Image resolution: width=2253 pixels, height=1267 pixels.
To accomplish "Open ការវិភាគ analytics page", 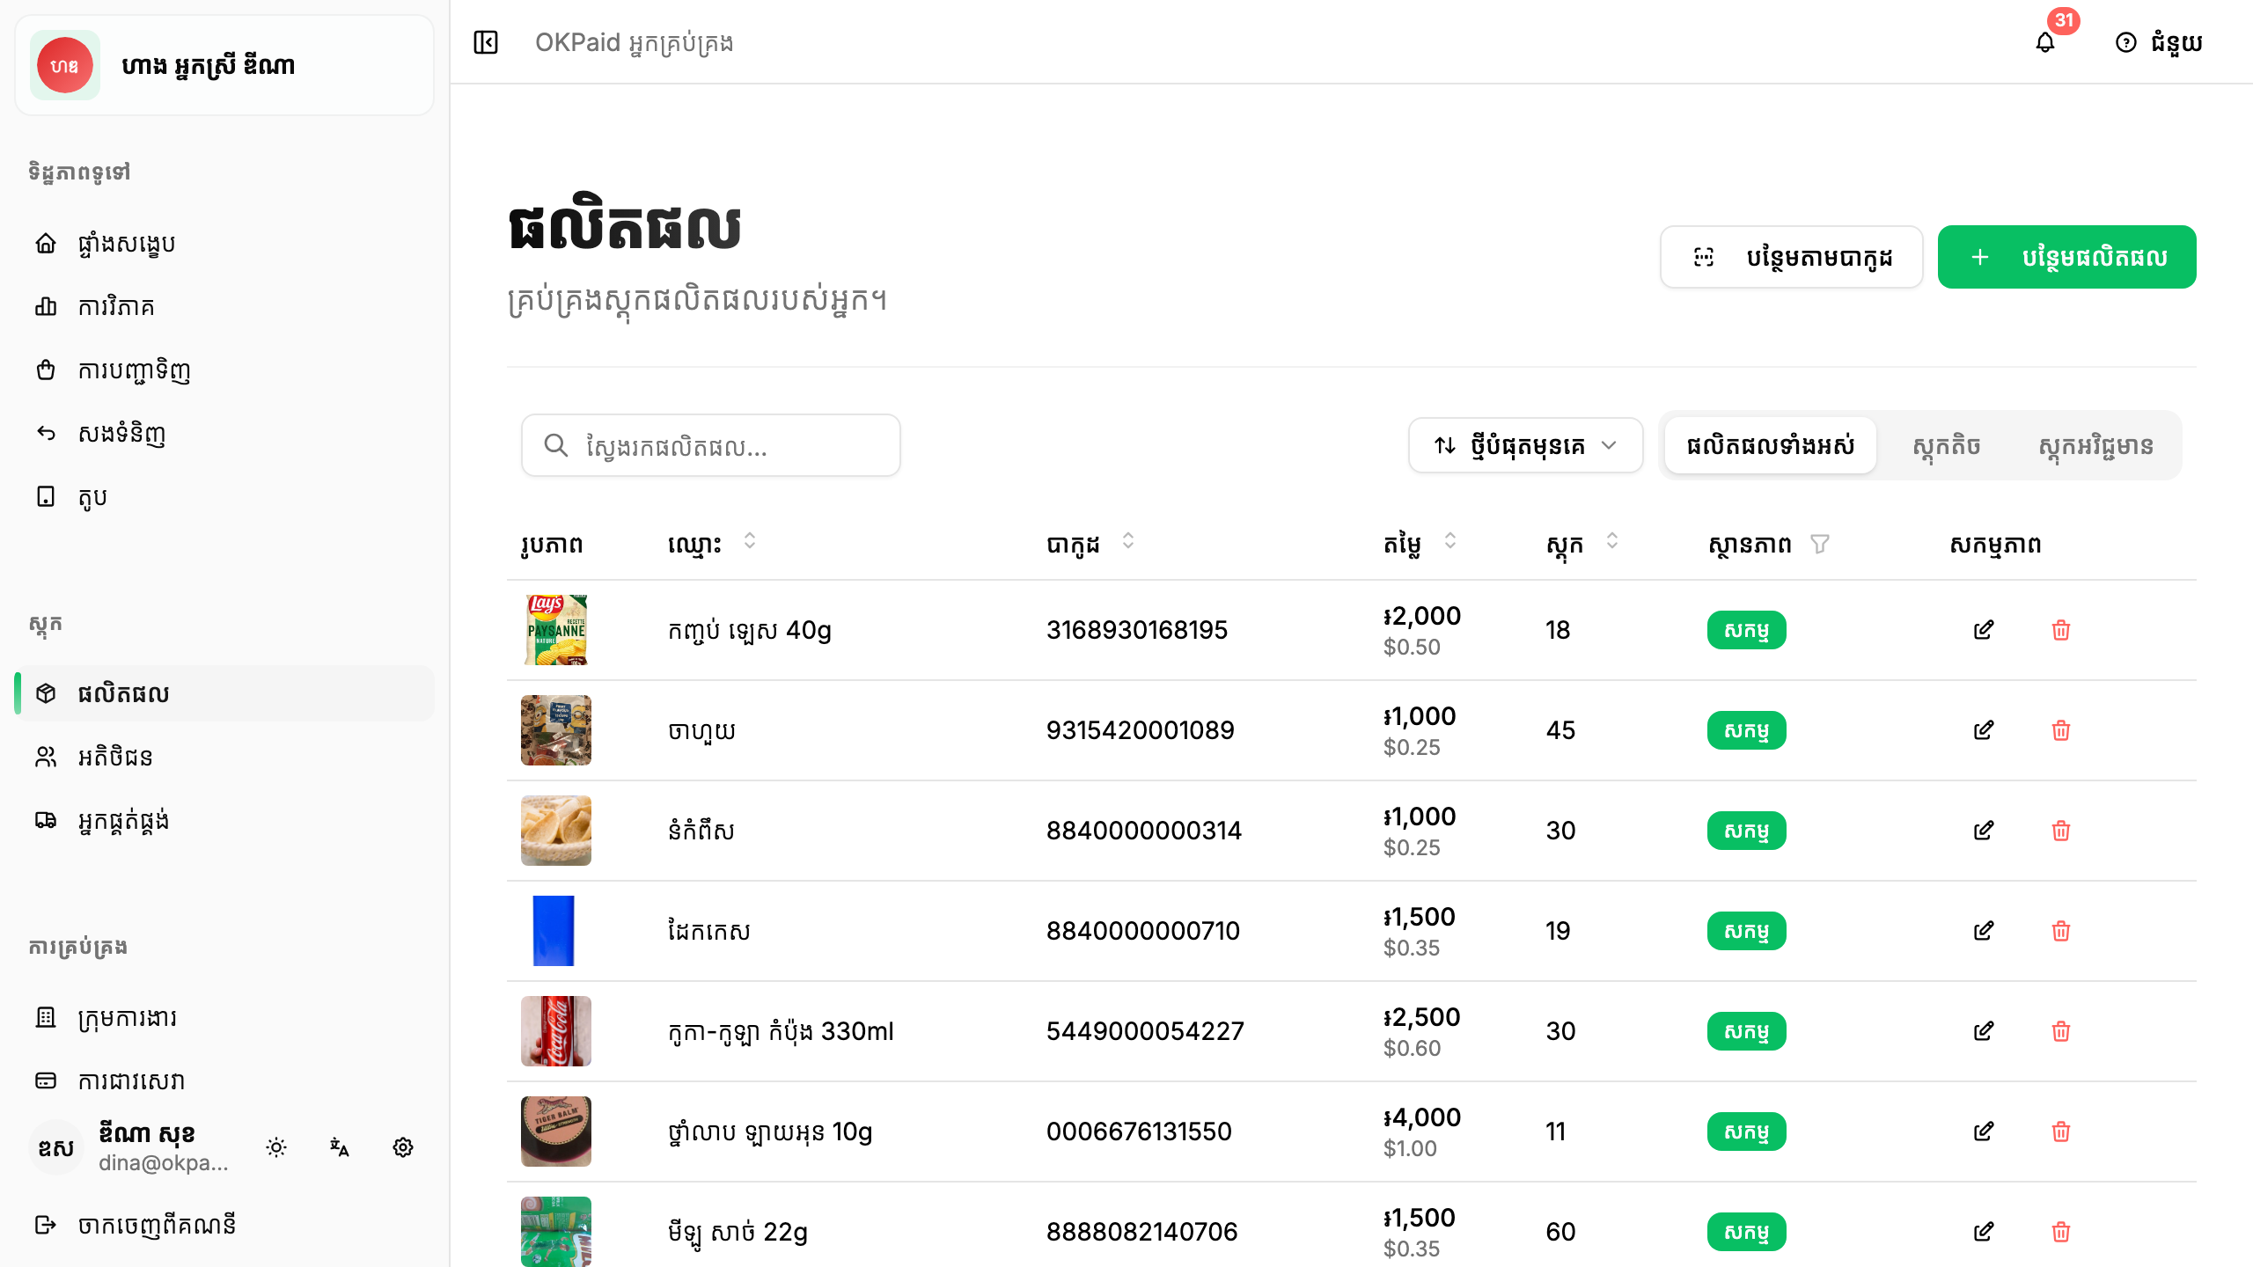I will pyautogui.click(x=224, y=306).
